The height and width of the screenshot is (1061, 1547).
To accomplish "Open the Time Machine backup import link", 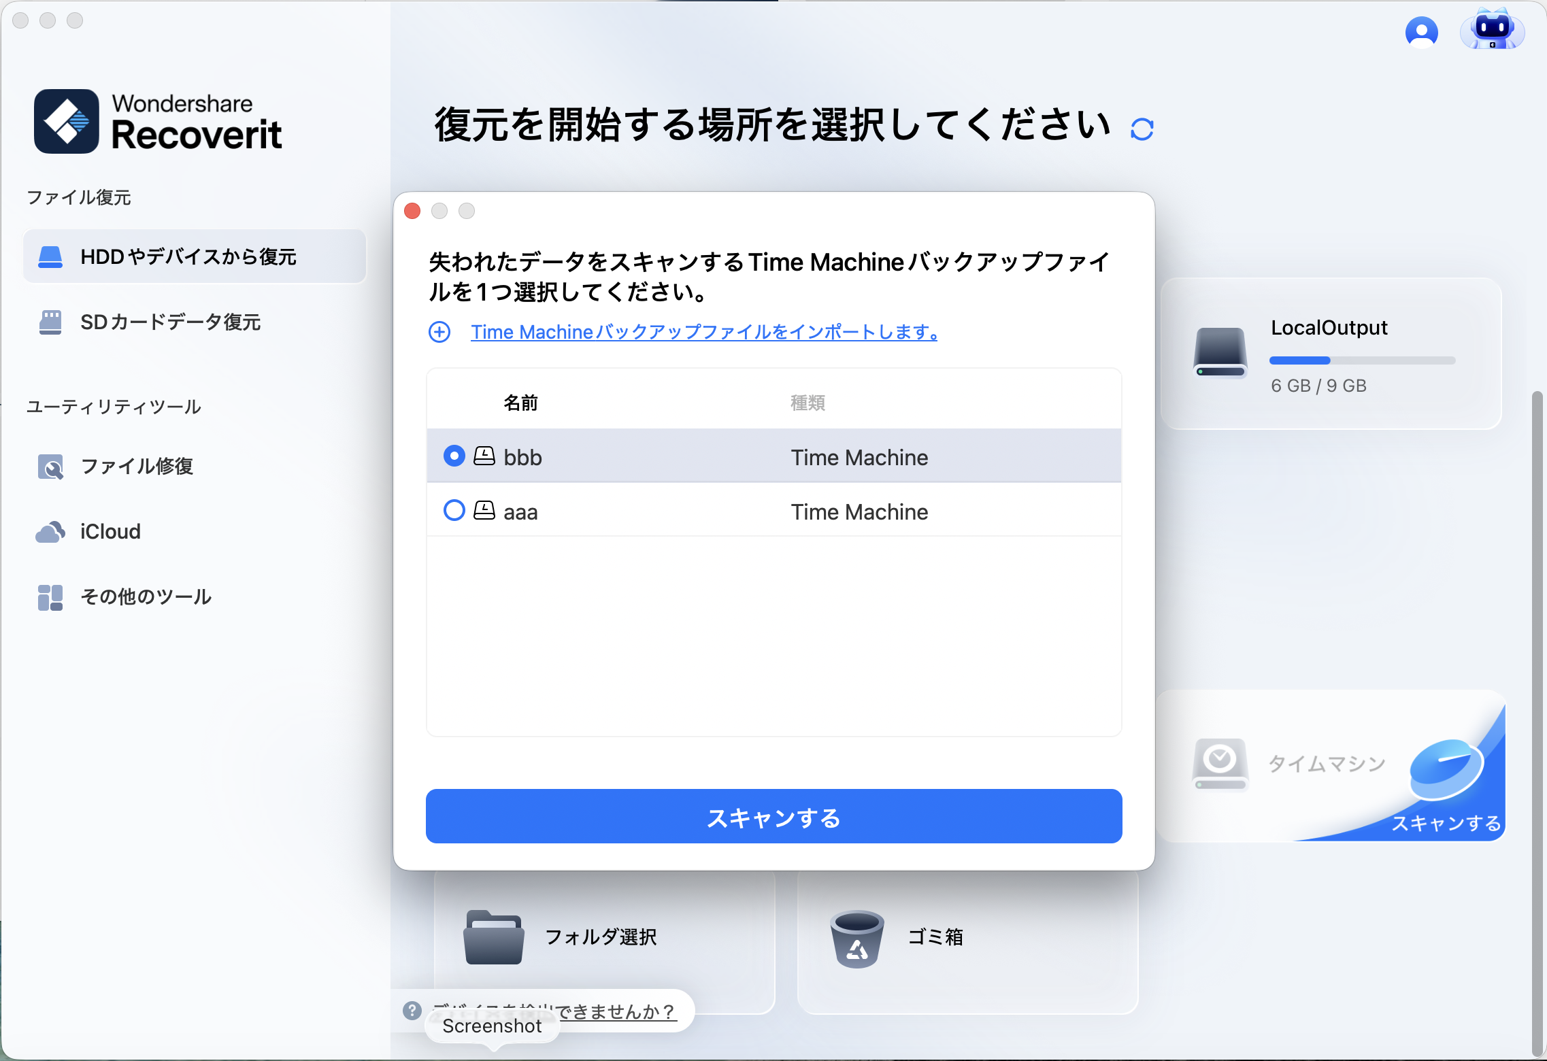I will coord(704,333).
